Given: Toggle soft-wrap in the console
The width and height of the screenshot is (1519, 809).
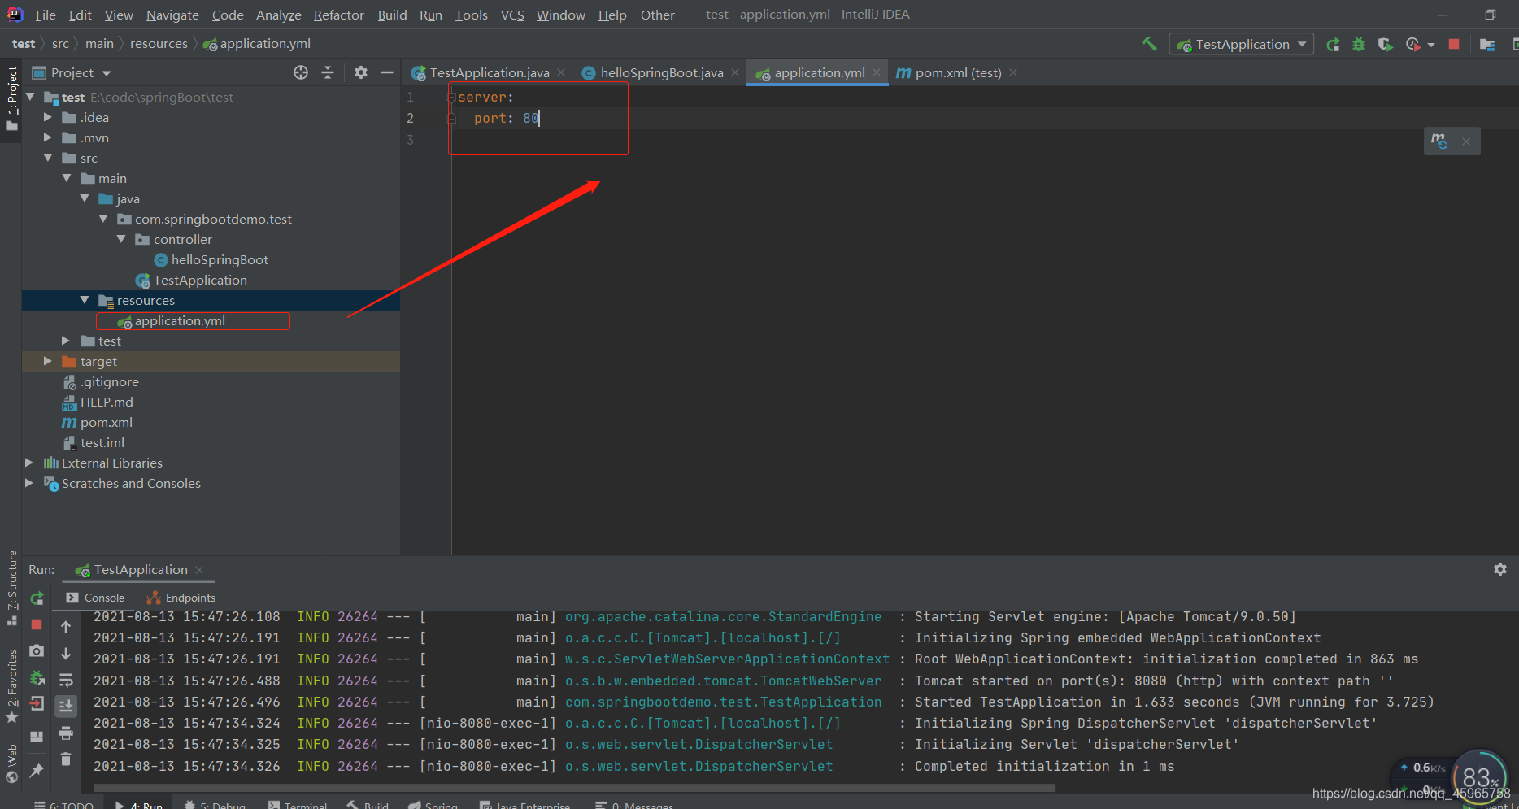Looking at the screenshot, I should (x=66, y=680).
